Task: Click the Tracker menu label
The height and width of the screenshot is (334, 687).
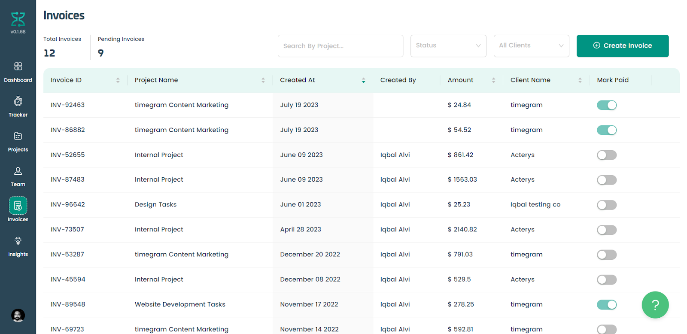Action: click(x=18, y=115)
